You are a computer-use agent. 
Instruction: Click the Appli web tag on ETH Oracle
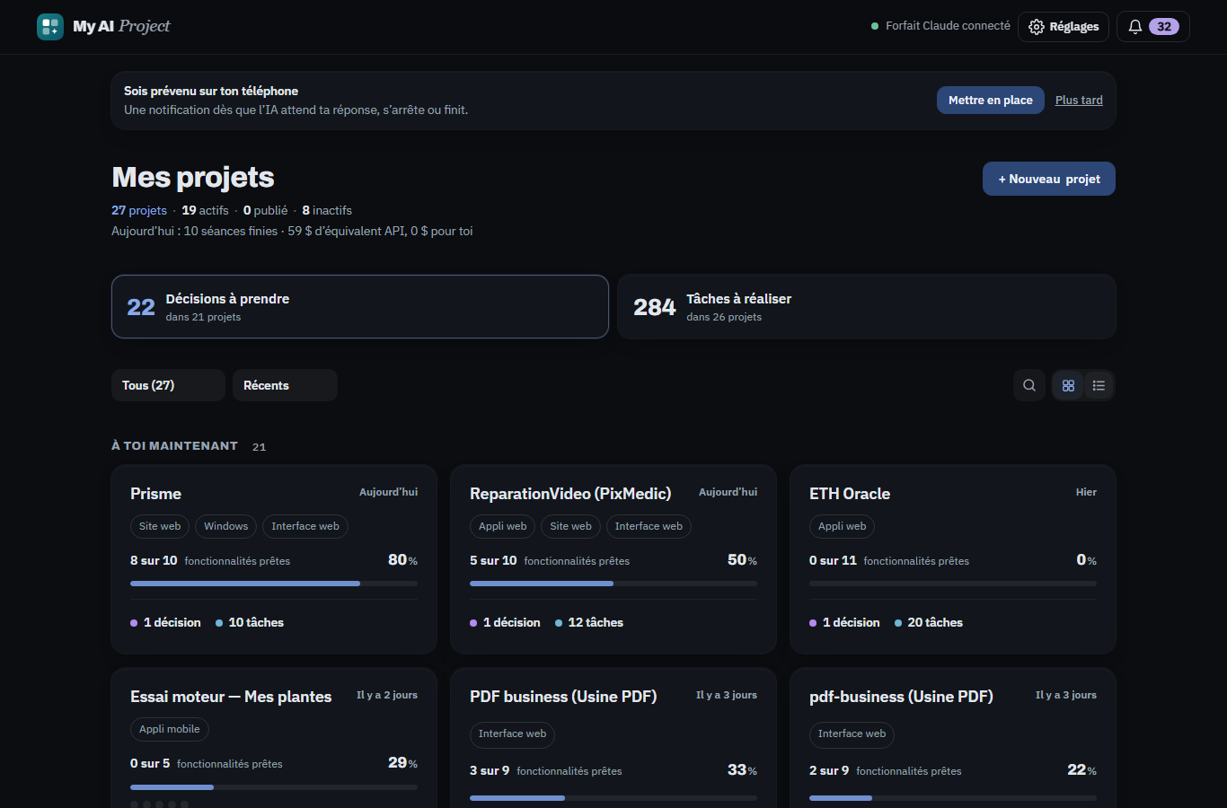(x=843, y=526)
